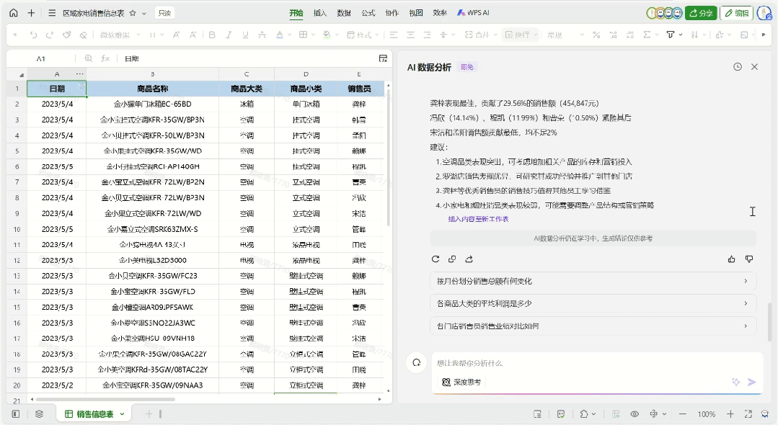This screenshot has width=778, height=425.
Task: Apply font color
Action: pyautogui.click(x=279, y=35)
